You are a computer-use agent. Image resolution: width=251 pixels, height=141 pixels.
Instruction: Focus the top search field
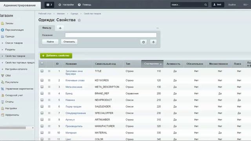(x=187, y=5)
